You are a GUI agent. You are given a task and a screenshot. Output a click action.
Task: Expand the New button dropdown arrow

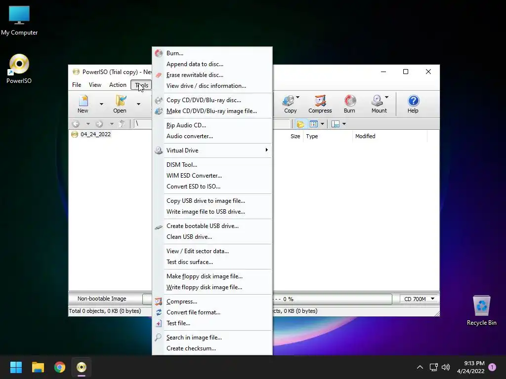[x=101, y=104]
